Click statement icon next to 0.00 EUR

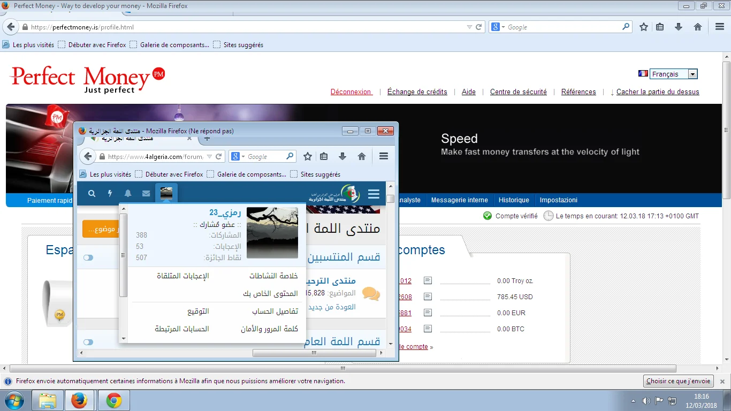pyautogui.click(x=428, y=313)
